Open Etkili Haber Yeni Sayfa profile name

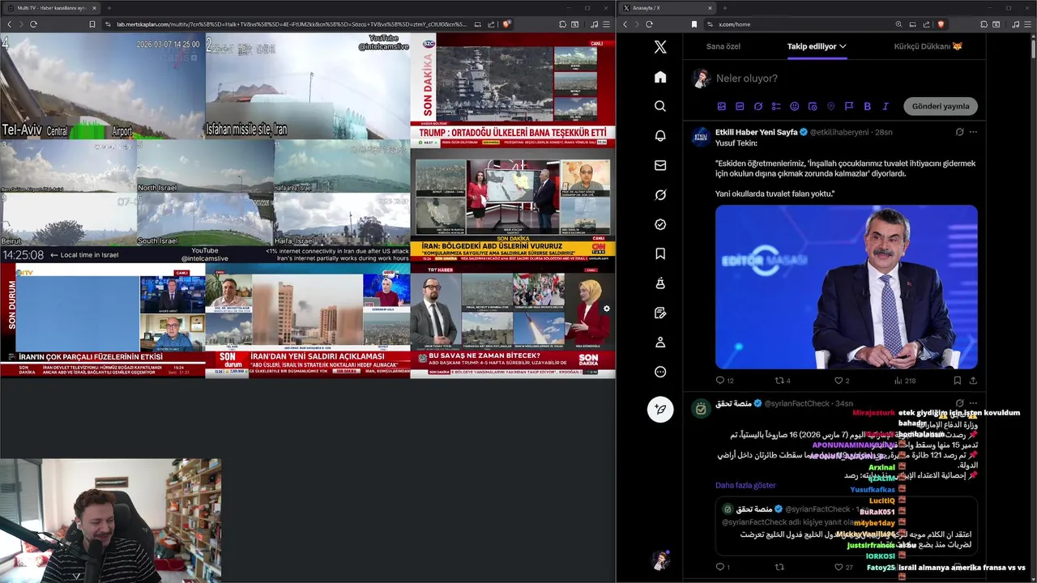[757, 132]
